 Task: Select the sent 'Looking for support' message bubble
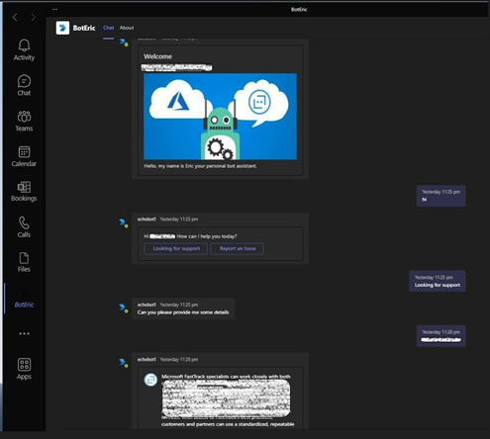pyautogui.click(x=438, y=281)
